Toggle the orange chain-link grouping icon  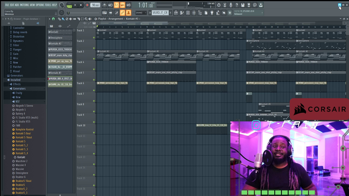coord(122,13)
